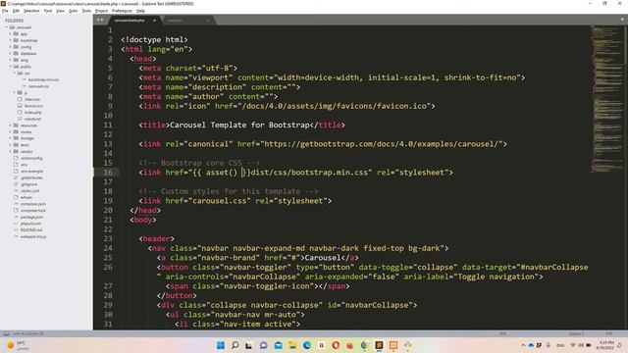628x353 pixels.
Task: Open favicon.ico in sidebar
Action: point(33,106)
